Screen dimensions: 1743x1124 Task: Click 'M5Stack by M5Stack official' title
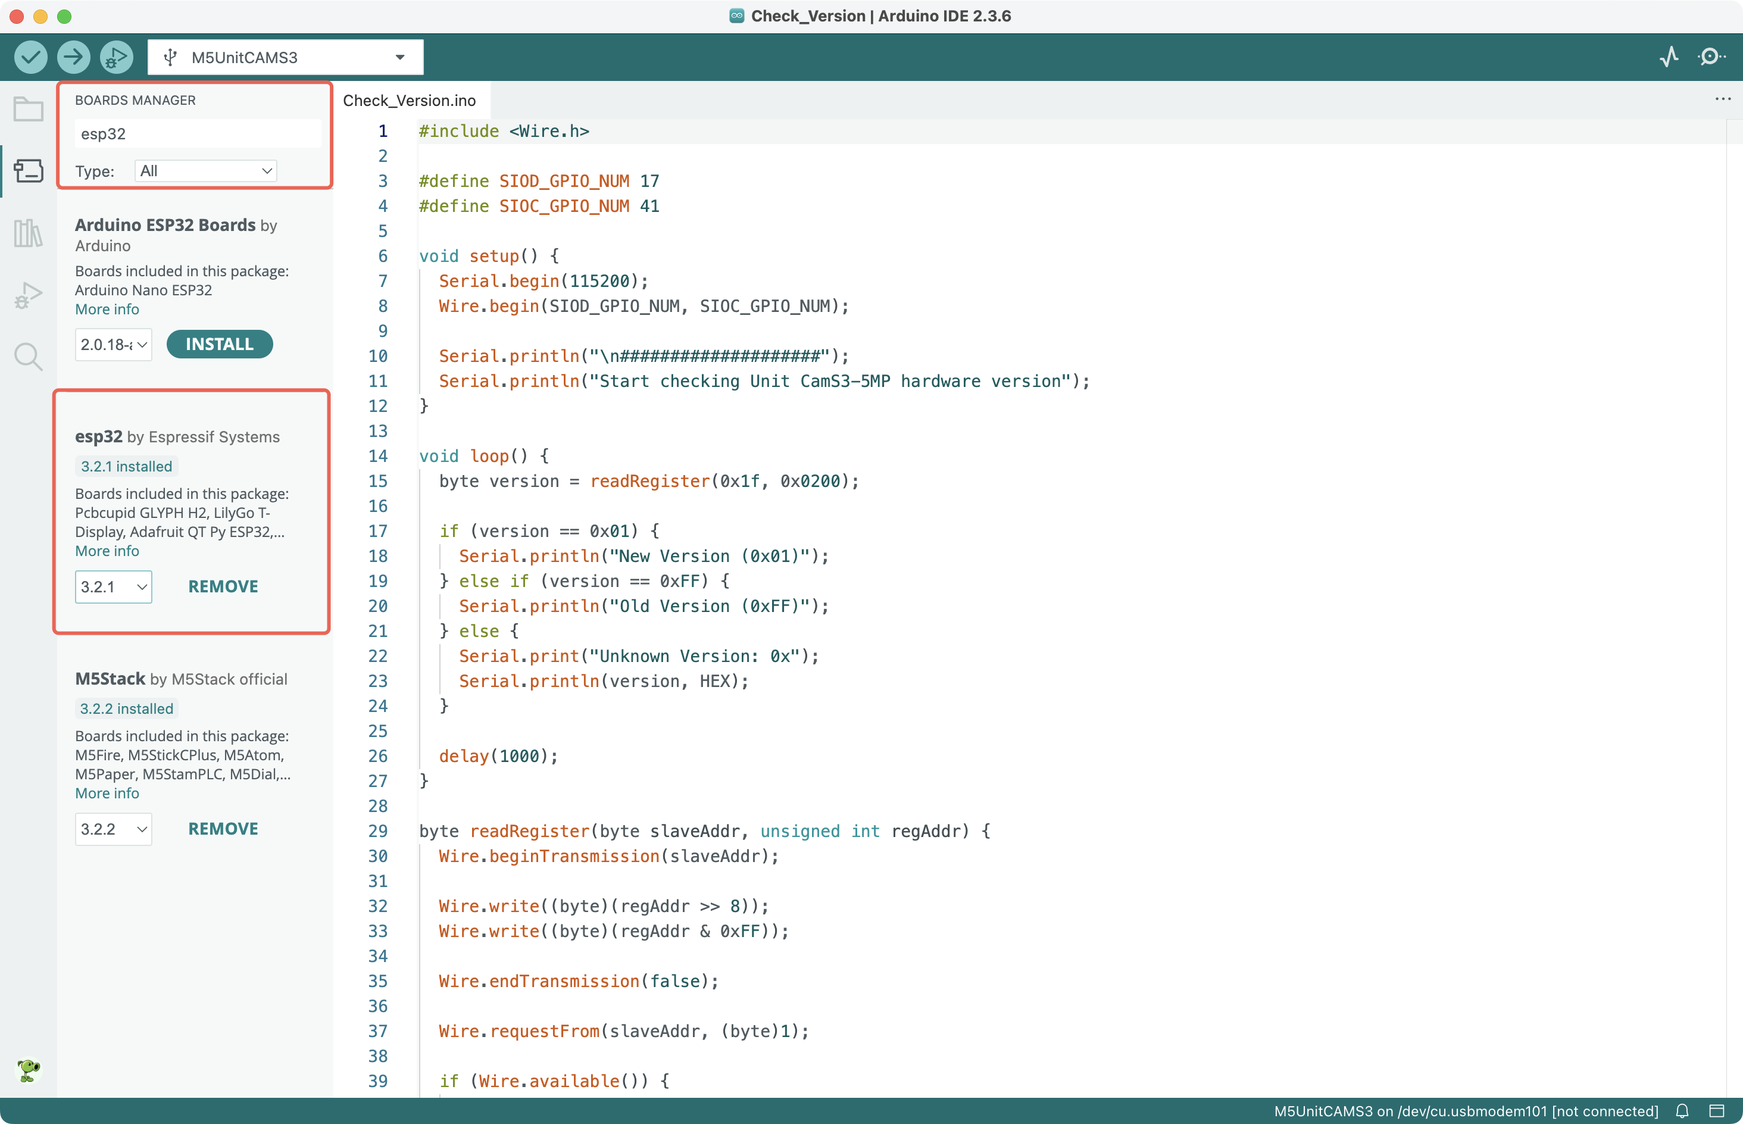tap(181, 679)
